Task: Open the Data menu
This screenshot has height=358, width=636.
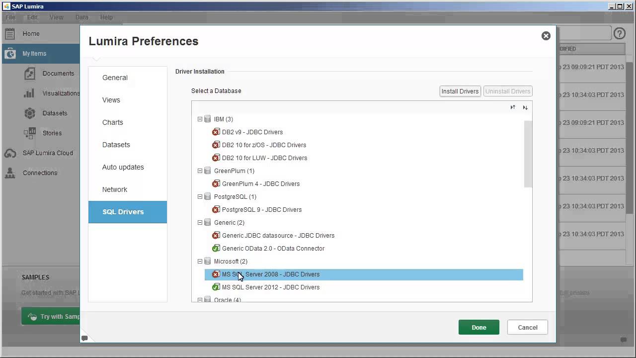Action: tap(82, 17)
